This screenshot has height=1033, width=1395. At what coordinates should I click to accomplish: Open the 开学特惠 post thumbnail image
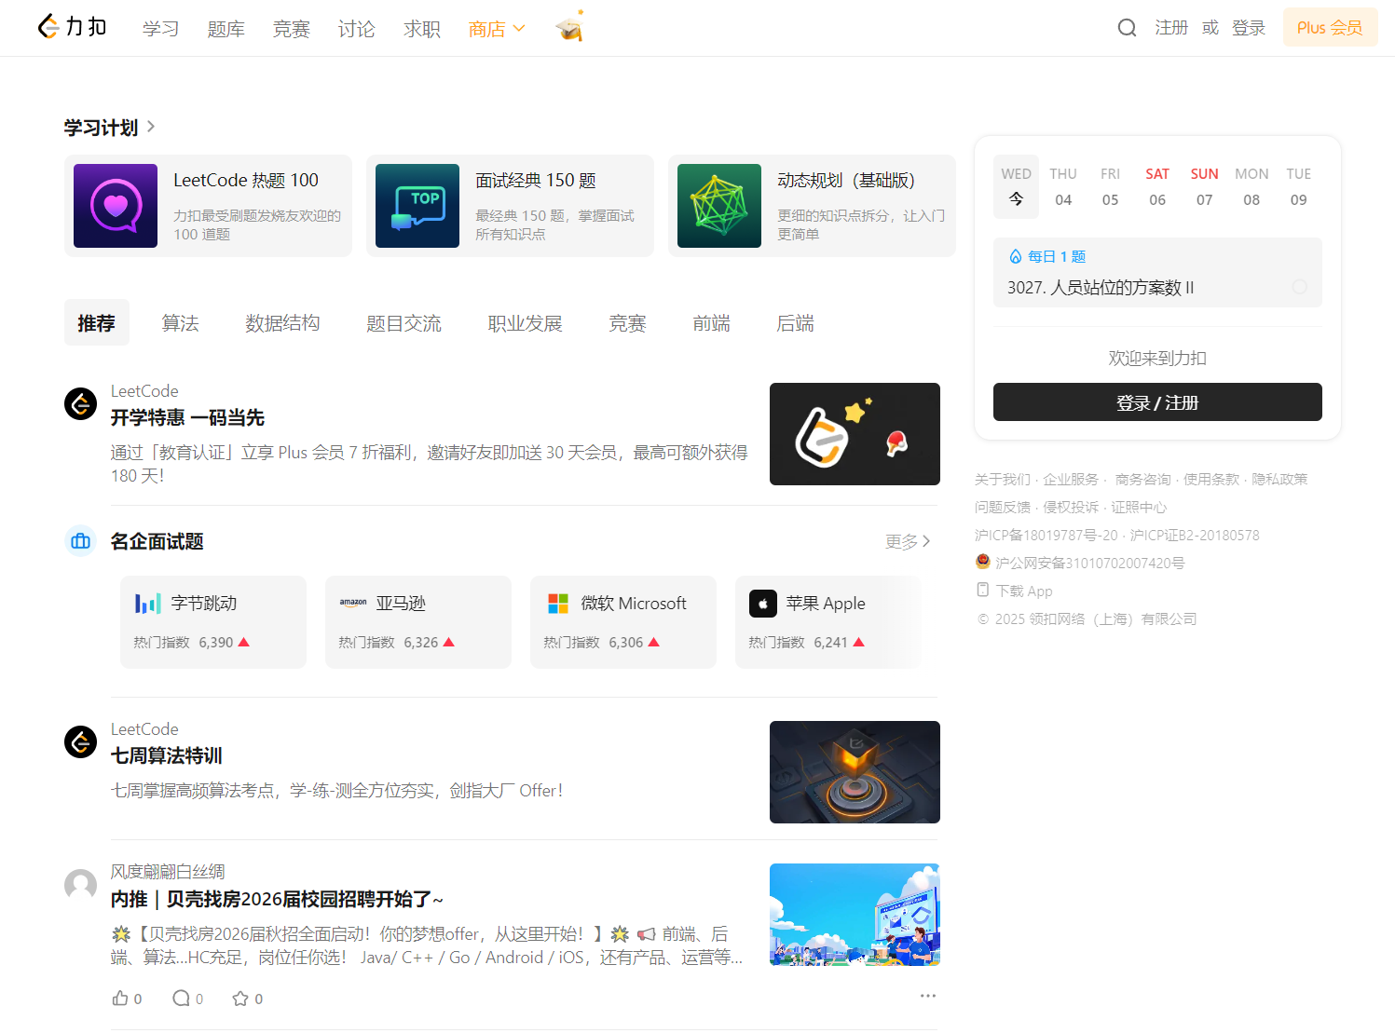855,434
